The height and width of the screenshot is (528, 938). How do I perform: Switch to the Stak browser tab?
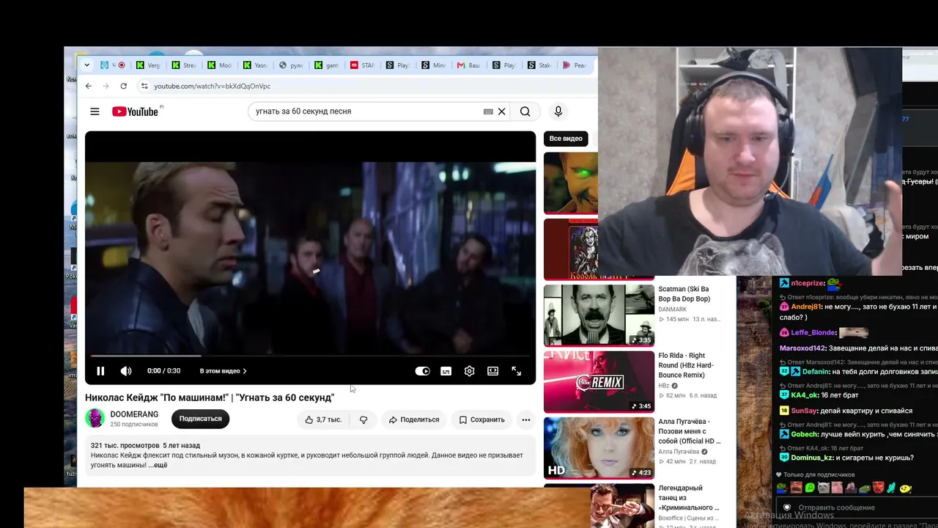tap(540, 65)
